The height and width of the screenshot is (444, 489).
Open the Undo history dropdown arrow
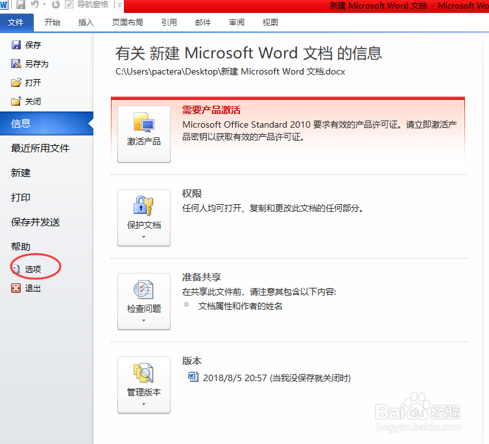[44, 5]
